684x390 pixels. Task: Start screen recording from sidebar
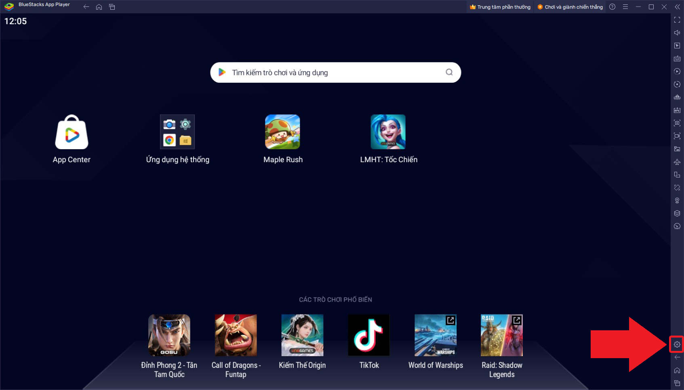pyautogui.click(x=677, y=136)
